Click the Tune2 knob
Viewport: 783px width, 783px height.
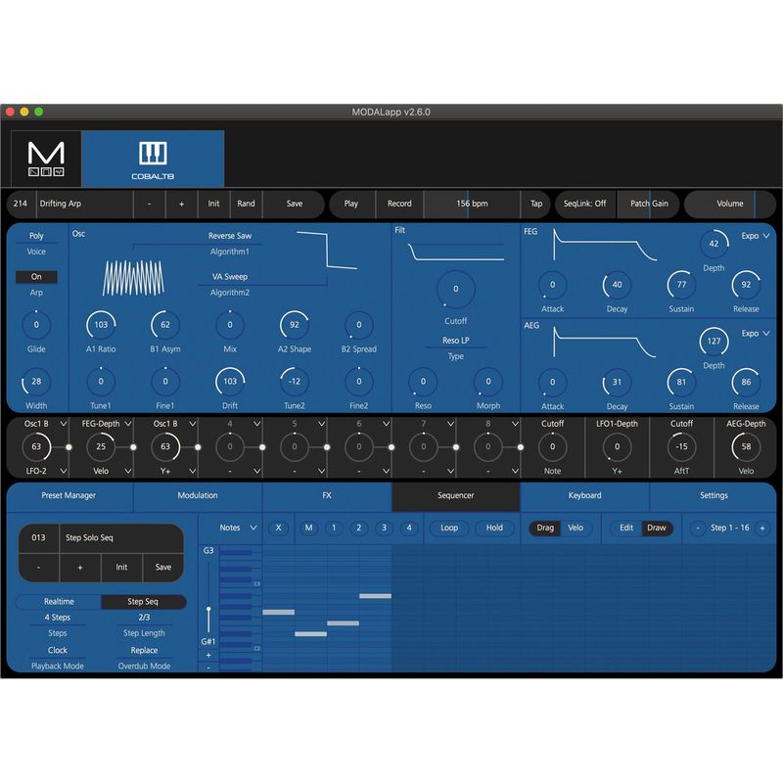point(295,382)
